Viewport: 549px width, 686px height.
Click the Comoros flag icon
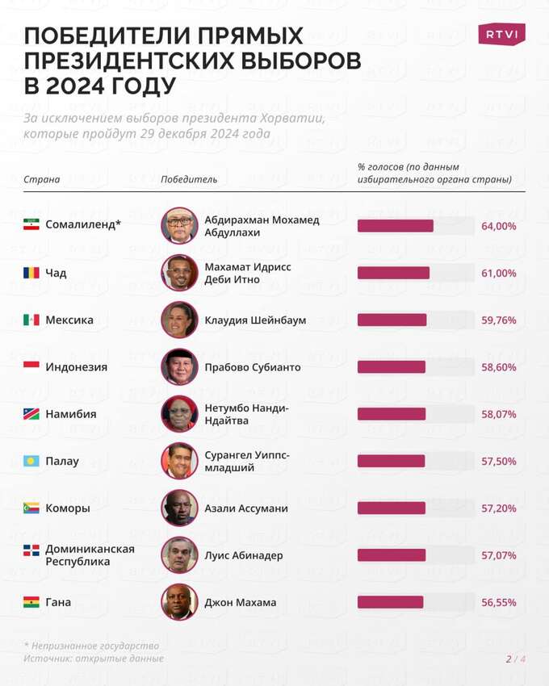(x=31, y=508)
